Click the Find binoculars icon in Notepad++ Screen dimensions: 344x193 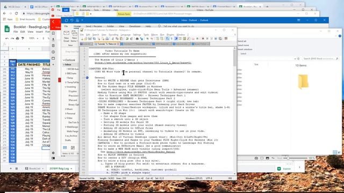(x=137, y=39)
